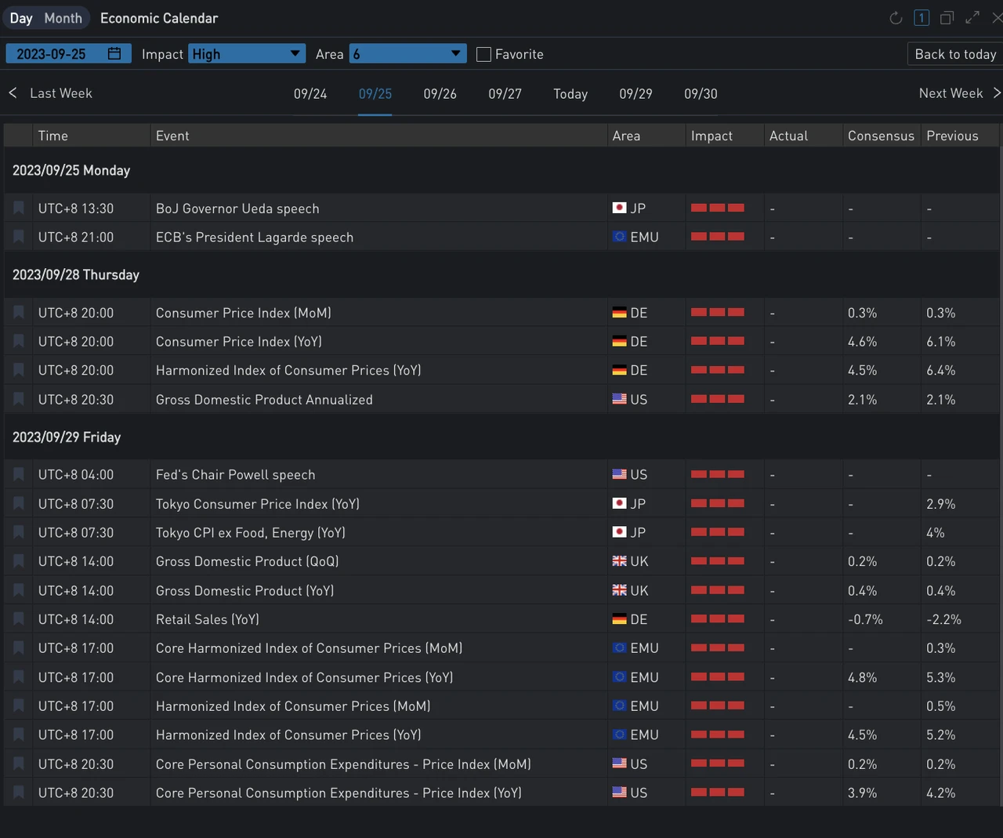
Task: Select the 09/26 date tab
Action: 440,94
